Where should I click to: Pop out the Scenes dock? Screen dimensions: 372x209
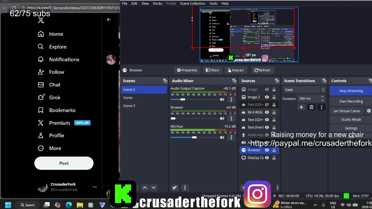click(x=165, y=81)
